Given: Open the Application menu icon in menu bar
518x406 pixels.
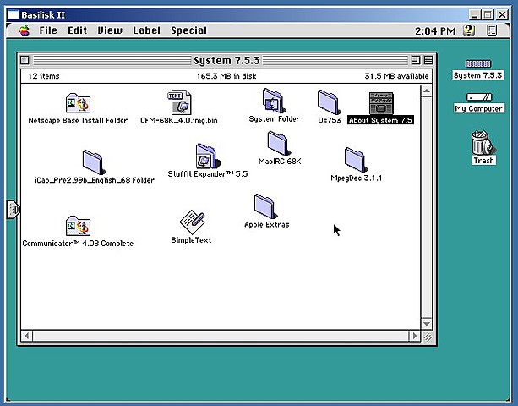Looking at the screenshot, I should tap(492, 30).
